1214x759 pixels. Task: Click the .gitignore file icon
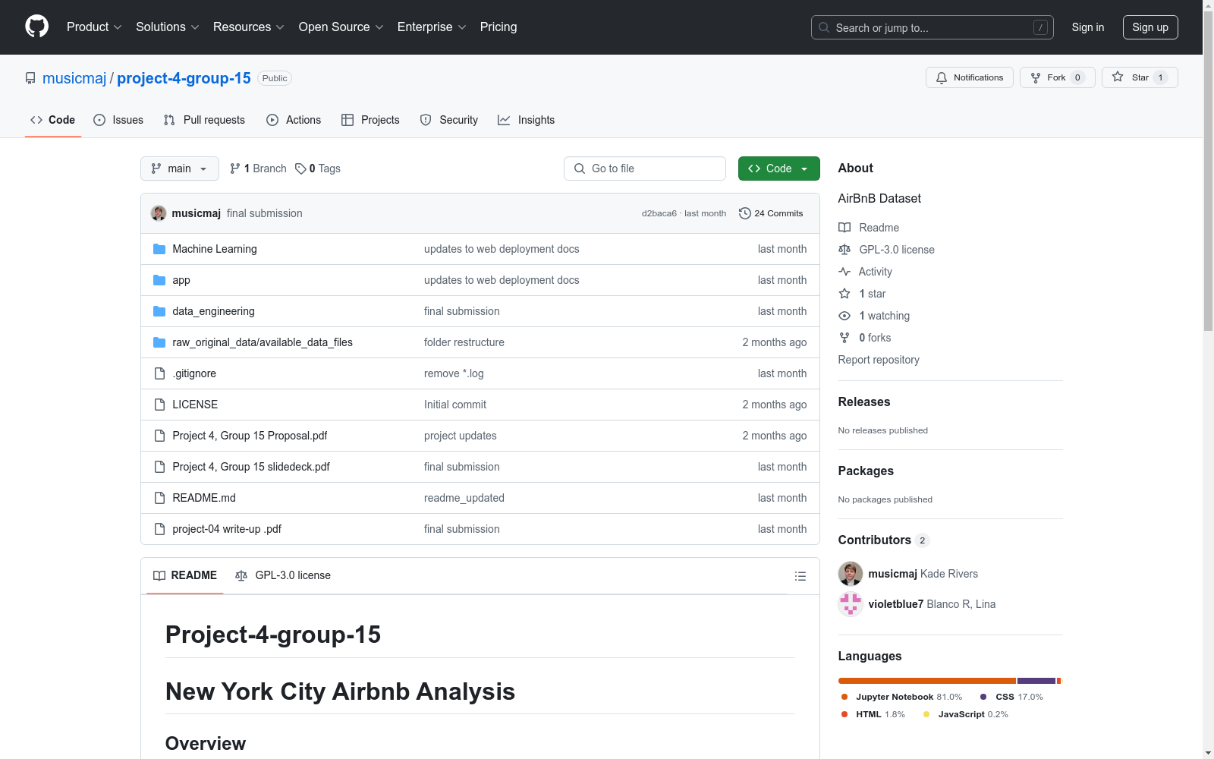point(159,373)
